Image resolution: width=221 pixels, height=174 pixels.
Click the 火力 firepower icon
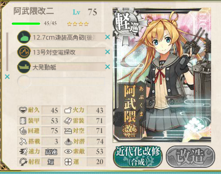pos(68,110)
